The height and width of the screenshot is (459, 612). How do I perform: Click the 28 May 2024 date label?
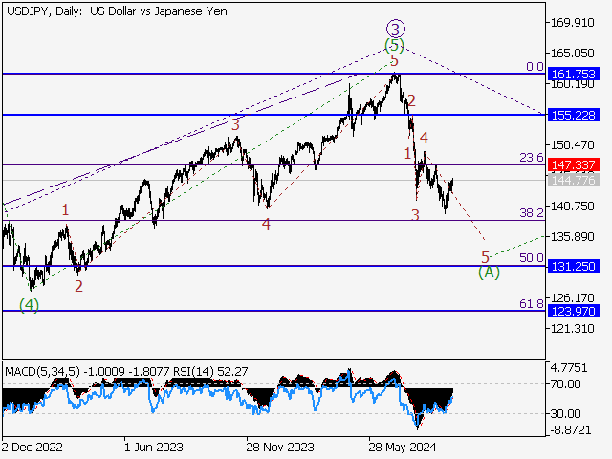point(403,447)
